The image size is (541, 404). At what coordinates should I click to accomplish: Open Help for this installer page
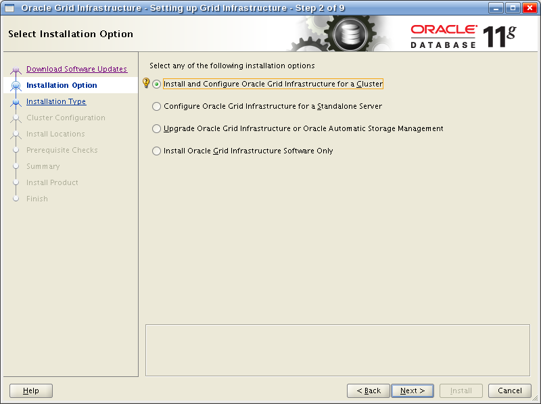pos(31,390)
